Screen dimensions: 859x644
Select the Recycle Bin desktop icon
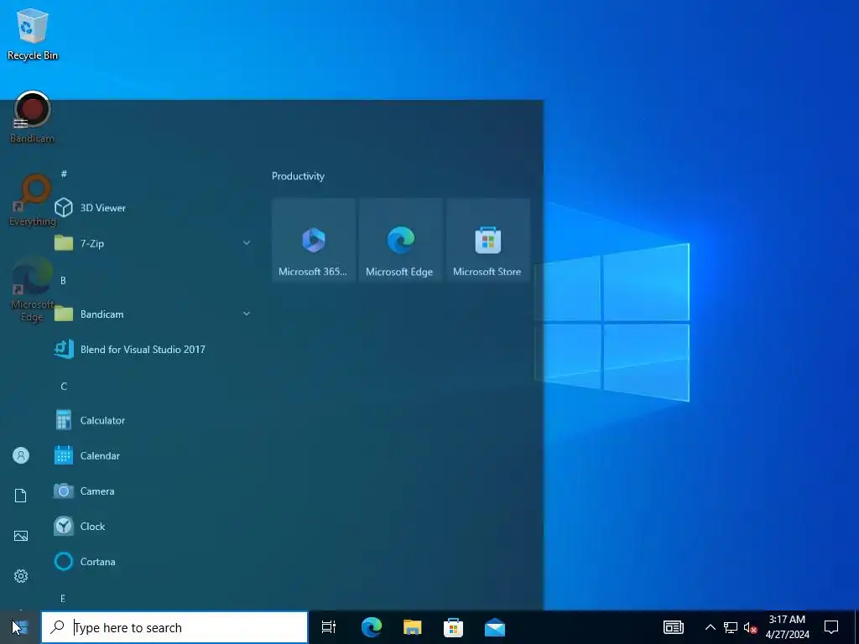[33, 34]
